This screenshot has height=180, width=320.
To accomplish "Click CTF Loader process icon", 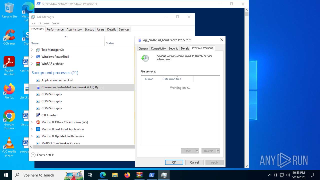I will [38, 115].
